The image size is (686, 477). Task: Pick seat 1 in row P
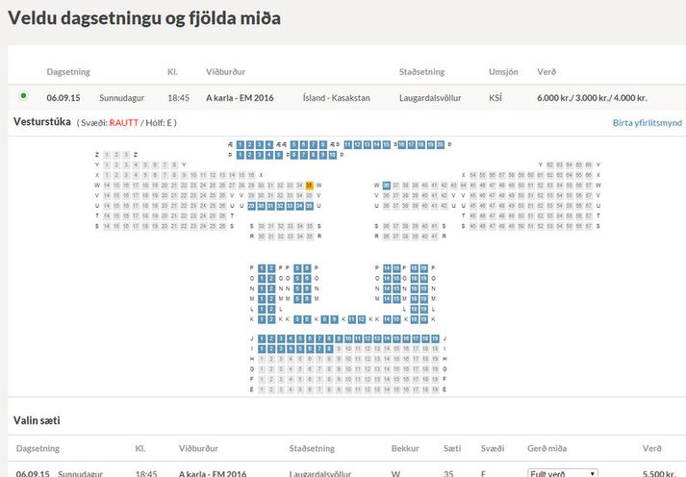point(262,268)
